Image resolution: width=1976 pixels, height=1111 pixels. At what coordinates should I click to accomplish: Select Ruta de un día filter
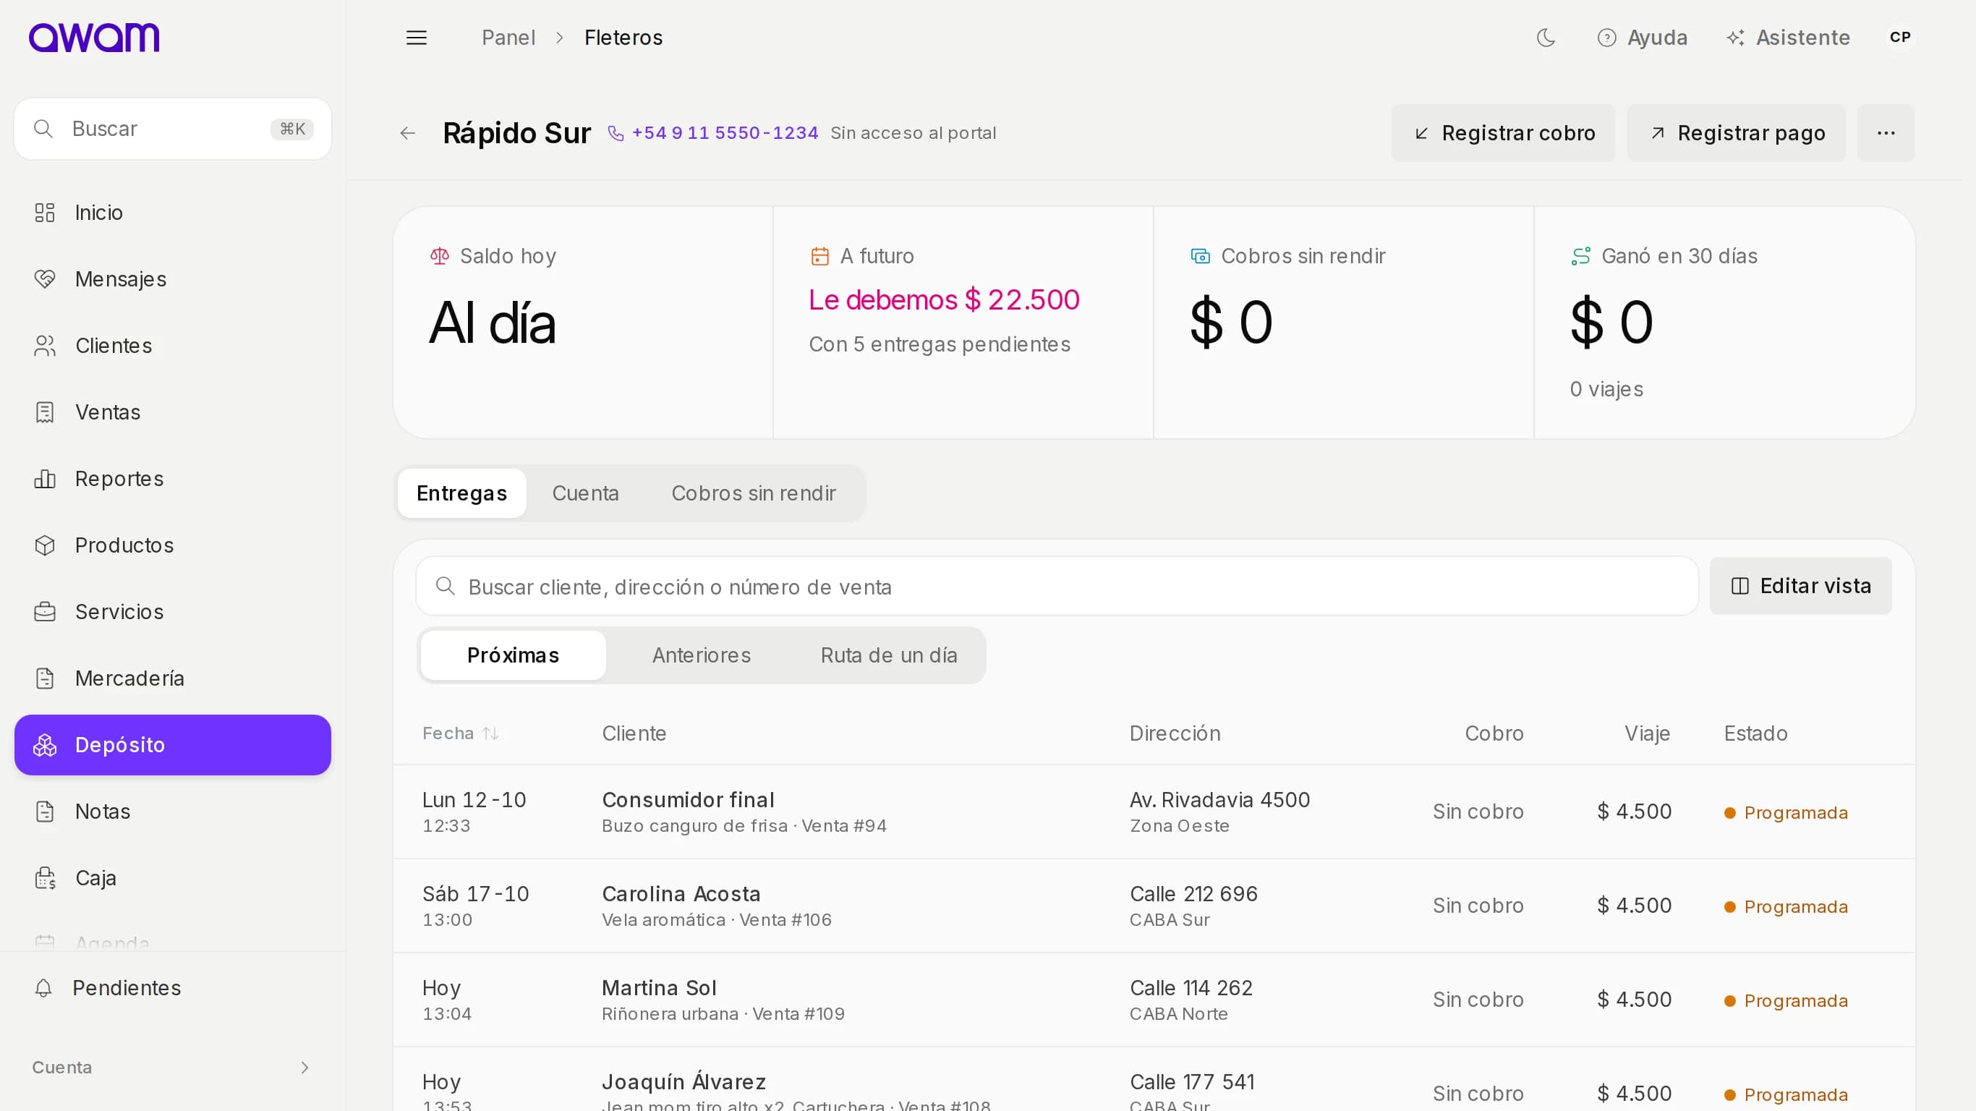888,656
